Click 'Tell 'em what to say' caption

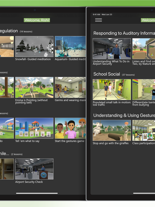[x=27, y=141]
